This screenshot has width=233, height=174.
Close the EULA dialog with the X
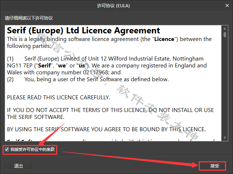tap(227, 6)
